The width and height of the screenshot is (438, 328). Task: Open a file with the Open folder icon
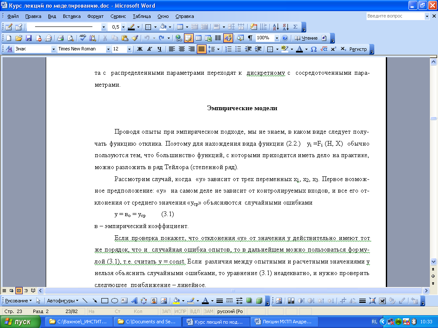tap(19, 38)
